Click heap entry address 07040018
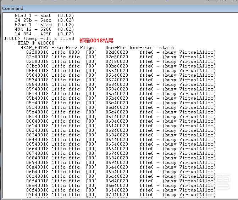The image size is (238, 200). pos(37,195)
